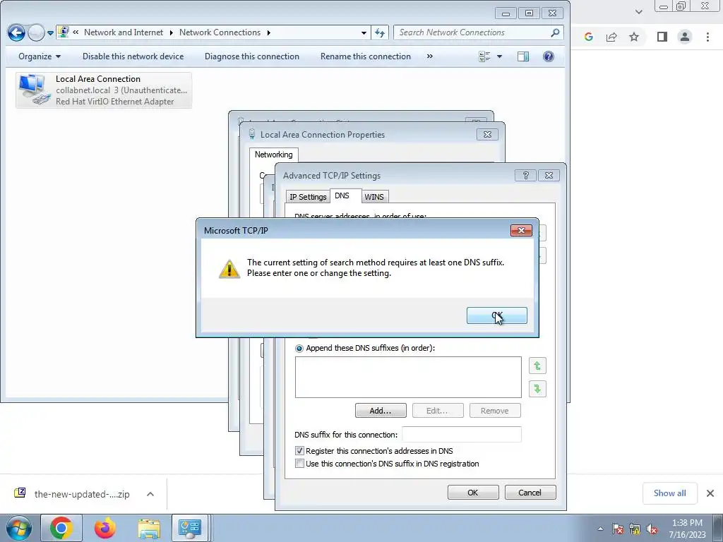The height and width of the screenshot is (542, 723).
Task: Open the Help icon in Network Connections
Action: click(x=548, y=56)
